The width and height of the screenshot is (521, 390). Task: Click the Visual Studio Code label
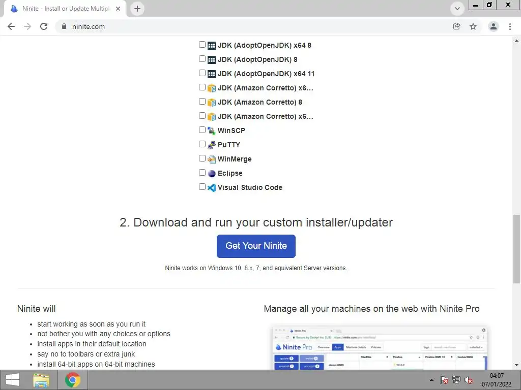250,188
